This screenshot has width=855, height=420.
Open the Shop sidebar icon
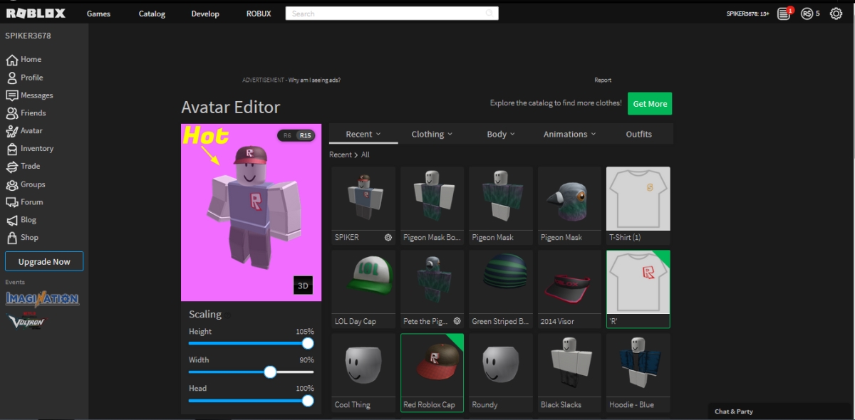point(11,238)
